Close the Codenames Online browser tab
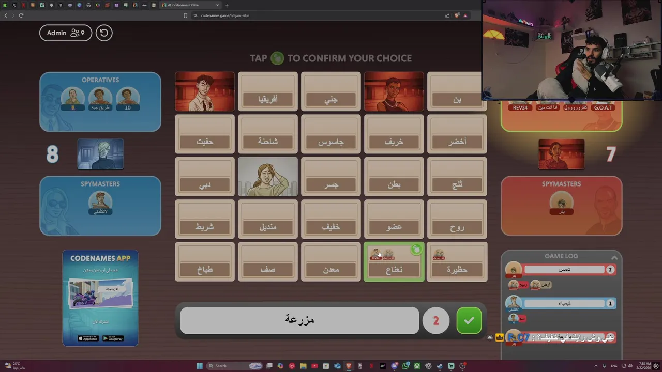The width and height of the screenshot is (662, 372). (x=218, y=5)
